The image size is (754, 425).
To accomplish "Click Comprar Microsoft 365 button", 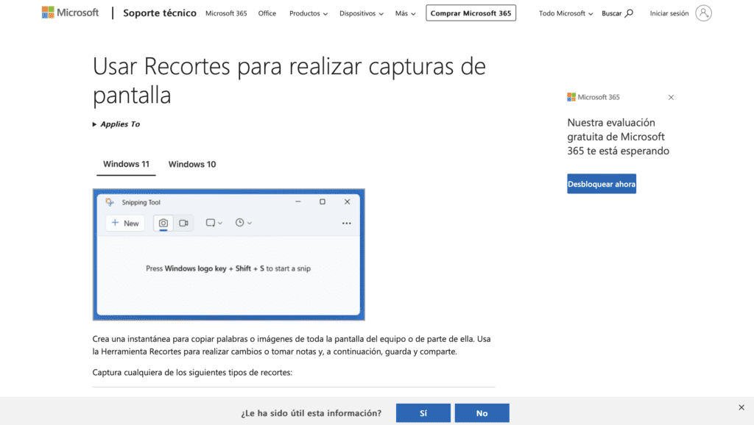I will coord(471,13).
